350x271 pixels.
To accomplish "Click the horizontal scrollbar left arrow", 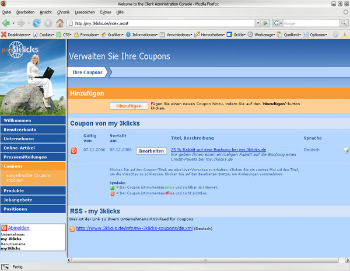I will tap(69, 260).
